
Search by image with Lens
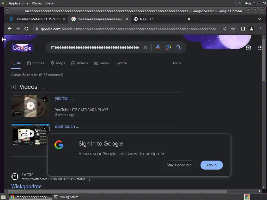168,47
